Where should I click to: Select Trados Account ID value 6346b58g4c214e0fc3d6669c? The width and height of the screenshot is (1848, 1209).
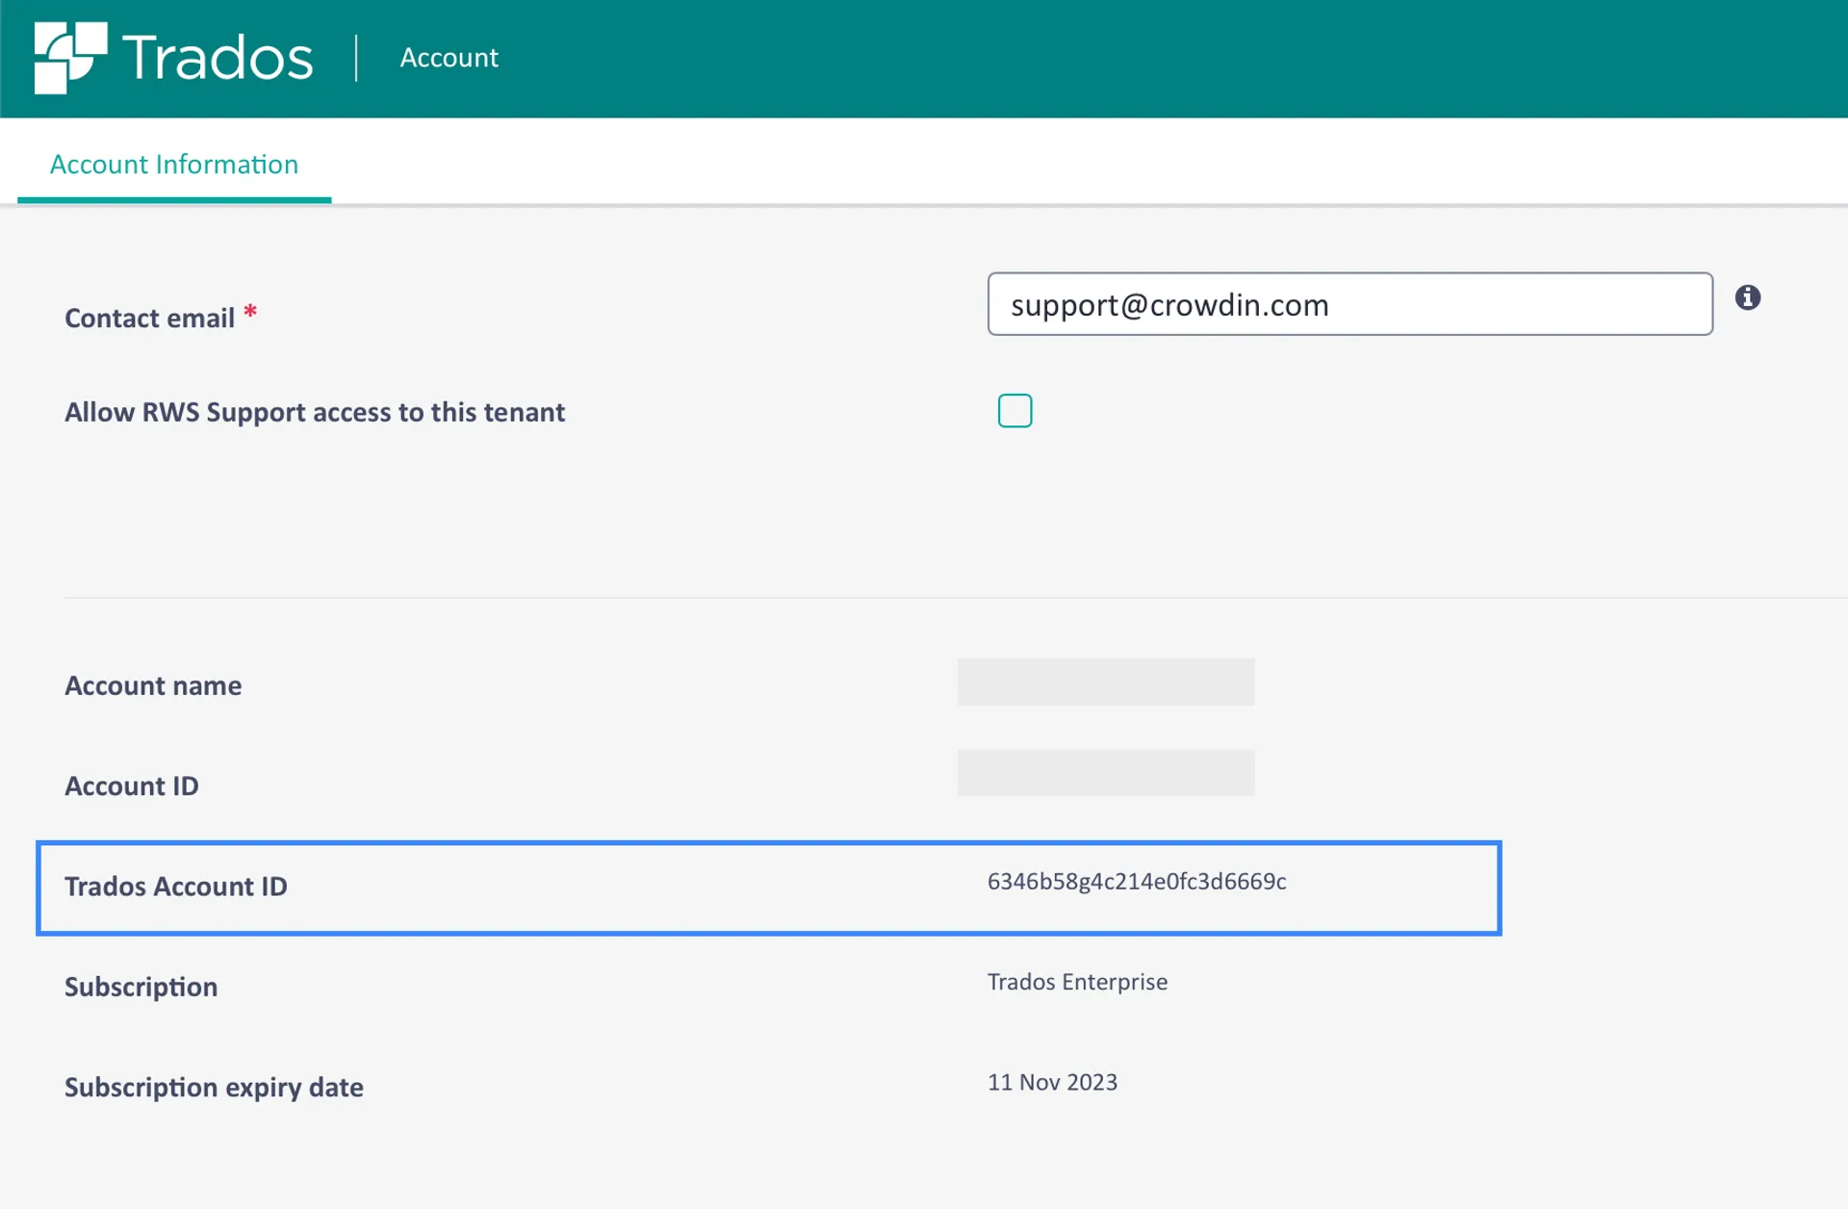[x=1137, y=882]
